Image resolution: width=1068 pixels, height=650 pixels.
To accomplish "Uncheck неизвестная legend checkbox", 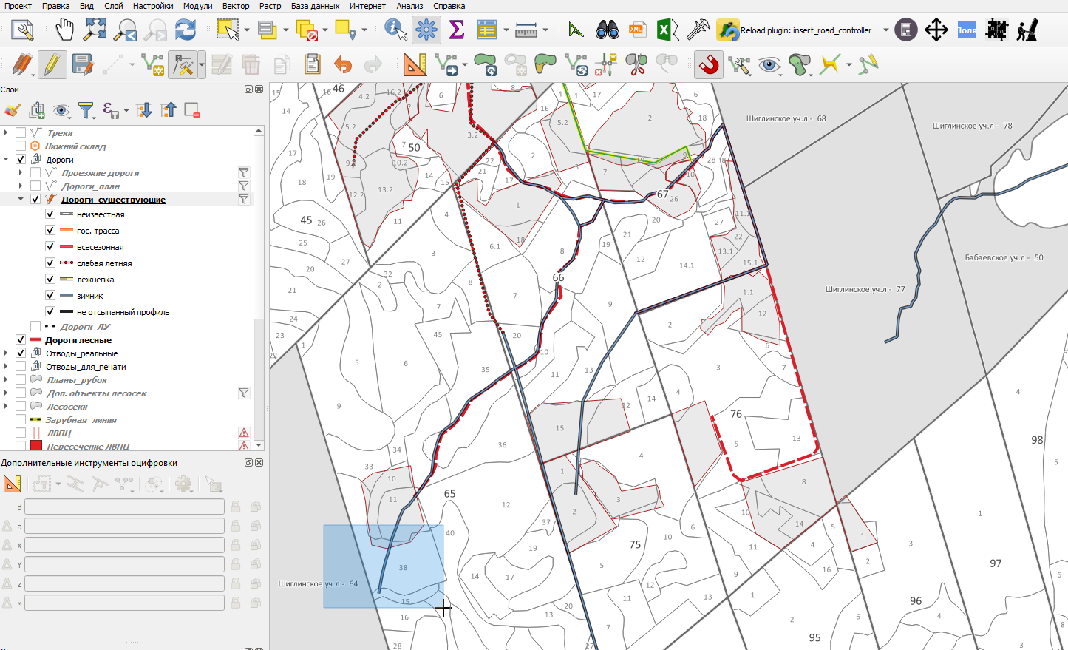I will coord(50,214).
